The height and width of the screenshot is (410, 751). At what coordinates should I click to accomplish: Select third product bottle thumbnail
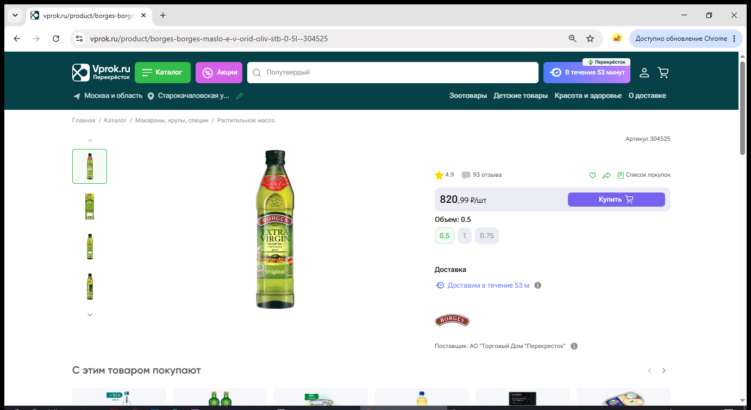tap(90, 246)
